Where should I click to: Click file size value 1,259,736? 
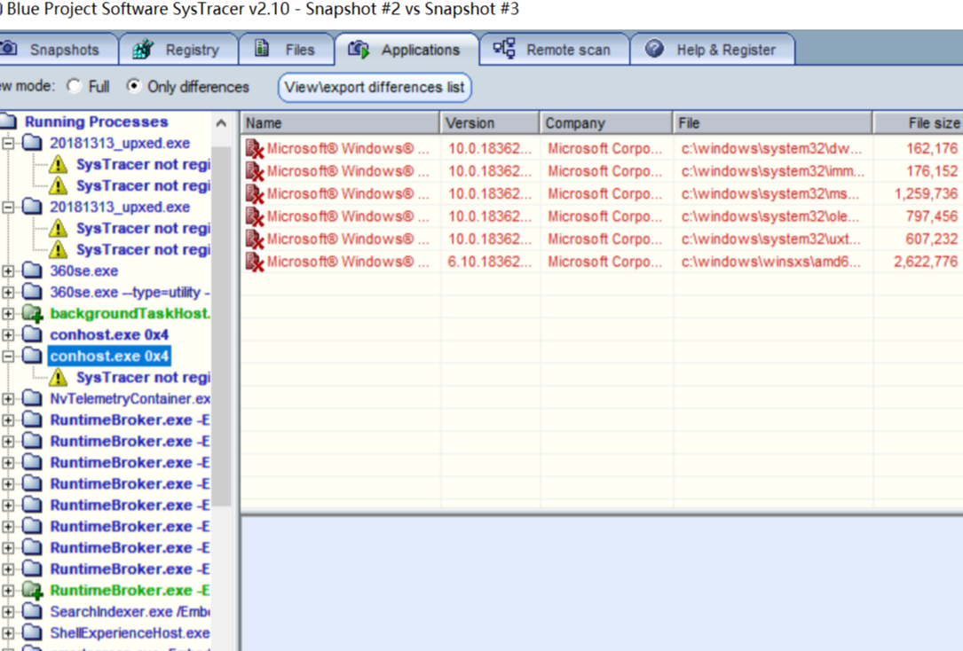coord(926,194)
